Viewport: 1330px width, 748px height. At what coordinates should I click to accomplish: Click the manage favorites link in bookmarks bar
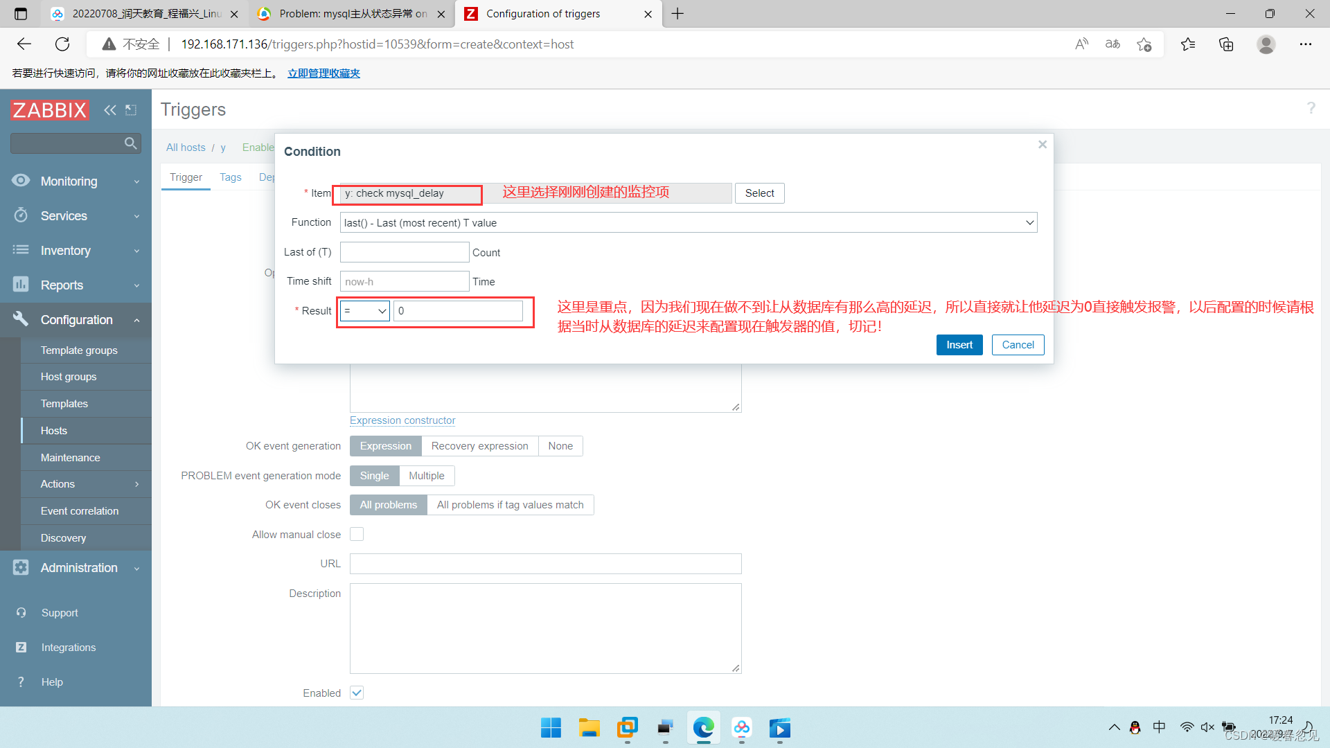pos(323,73)
